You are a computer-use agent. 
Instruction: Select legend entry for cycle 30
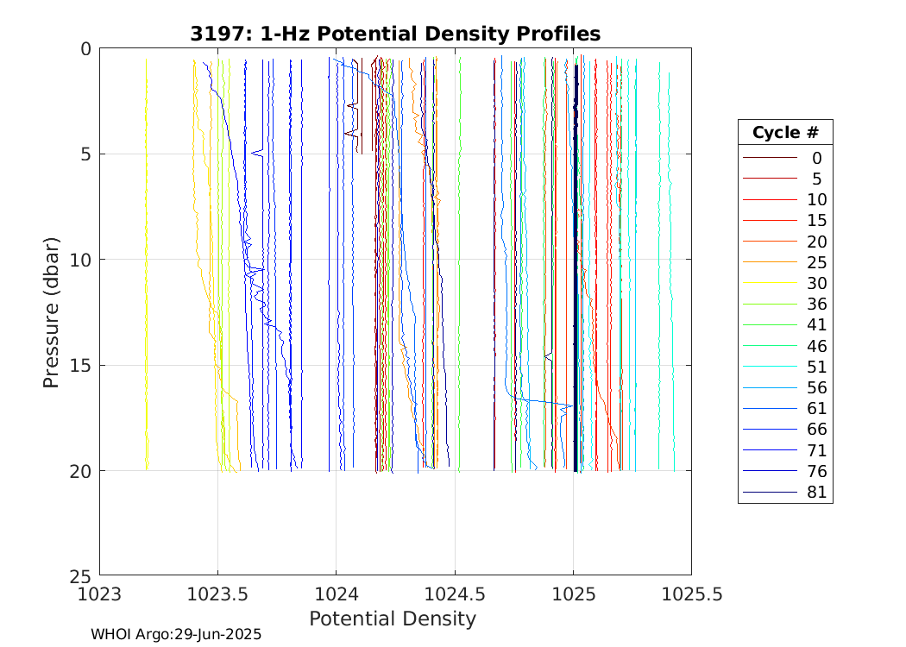click(785, 283)
